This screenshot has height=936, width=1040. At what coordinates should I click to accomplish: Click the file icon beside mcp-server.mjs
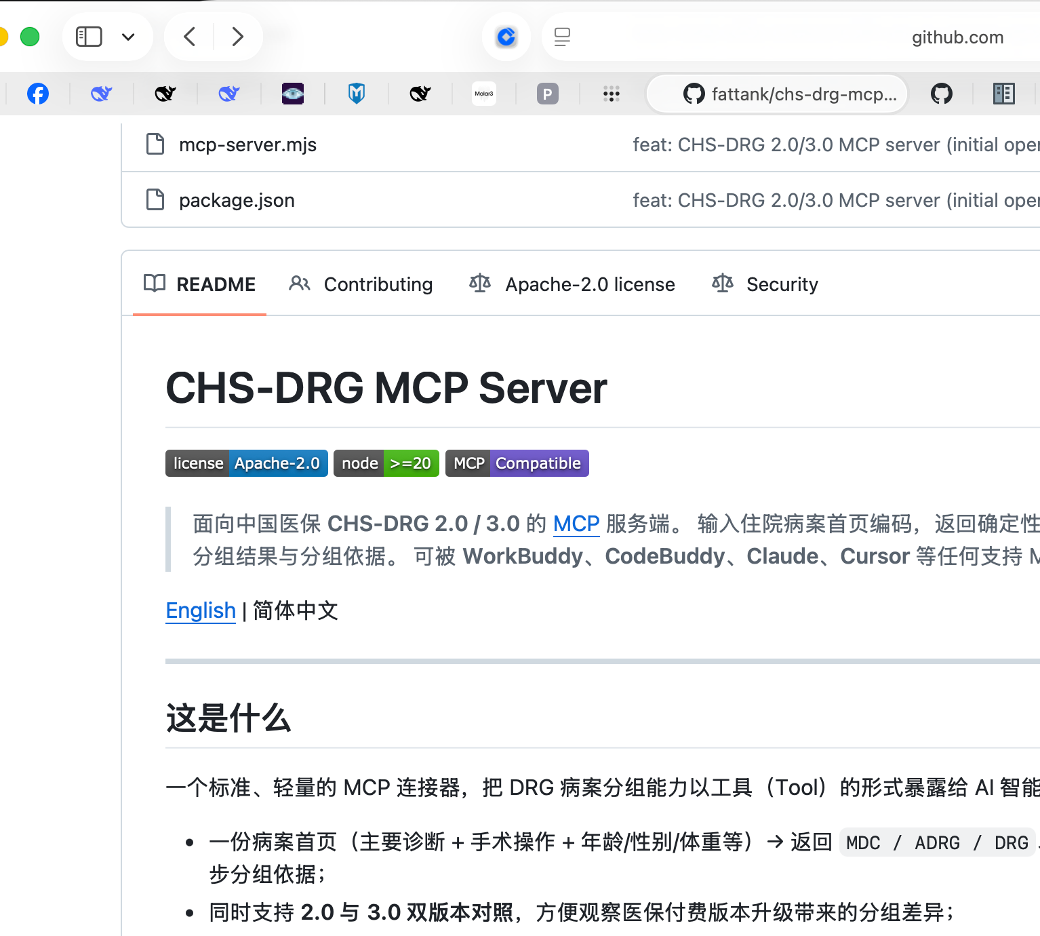[155, 144]
